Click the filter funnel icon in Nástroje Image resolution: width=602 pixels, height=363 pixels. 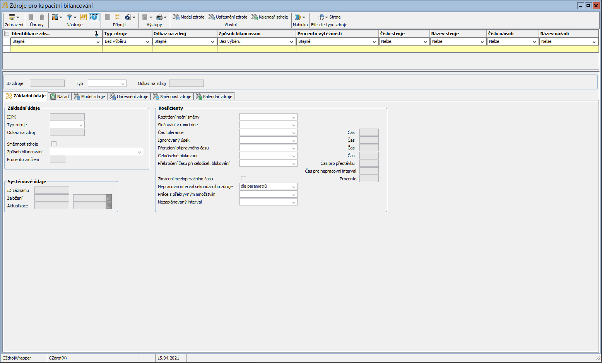[69, 17]
